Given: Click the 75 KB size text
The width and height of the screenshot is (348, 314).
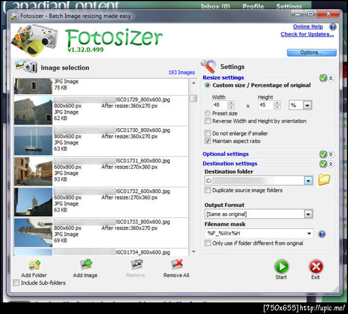Looking at the screenshot, I should (x=60, y=87).
